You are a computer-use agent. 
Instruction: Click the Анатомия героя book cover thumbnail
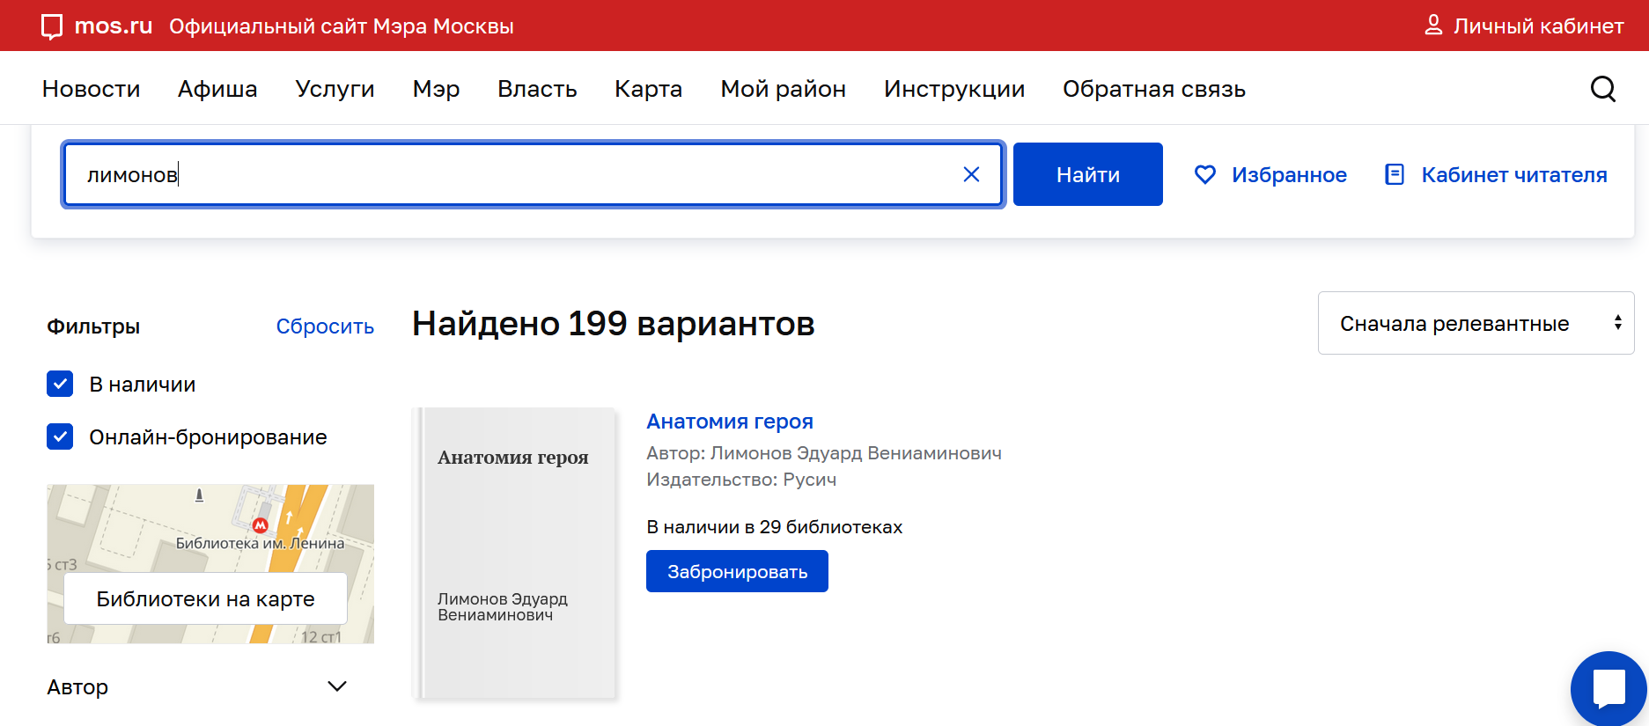coord(515,553)
